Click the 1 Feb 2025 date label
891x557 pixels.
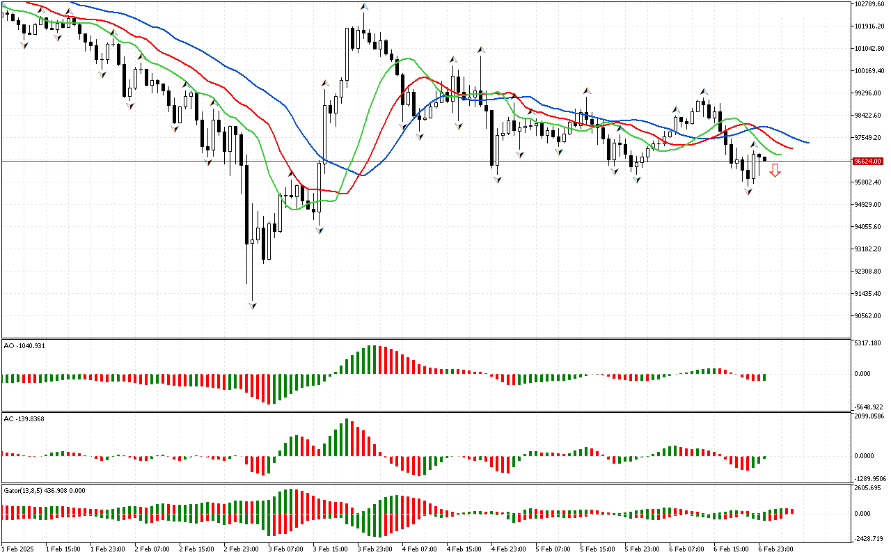click(19, 549)
